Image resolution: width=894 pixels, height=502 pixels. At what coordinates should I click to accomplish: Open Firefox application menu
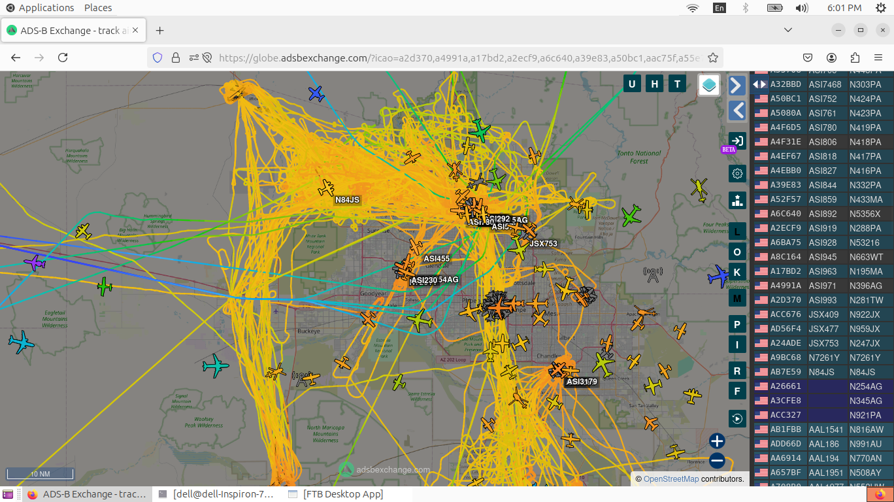(878, 58)
